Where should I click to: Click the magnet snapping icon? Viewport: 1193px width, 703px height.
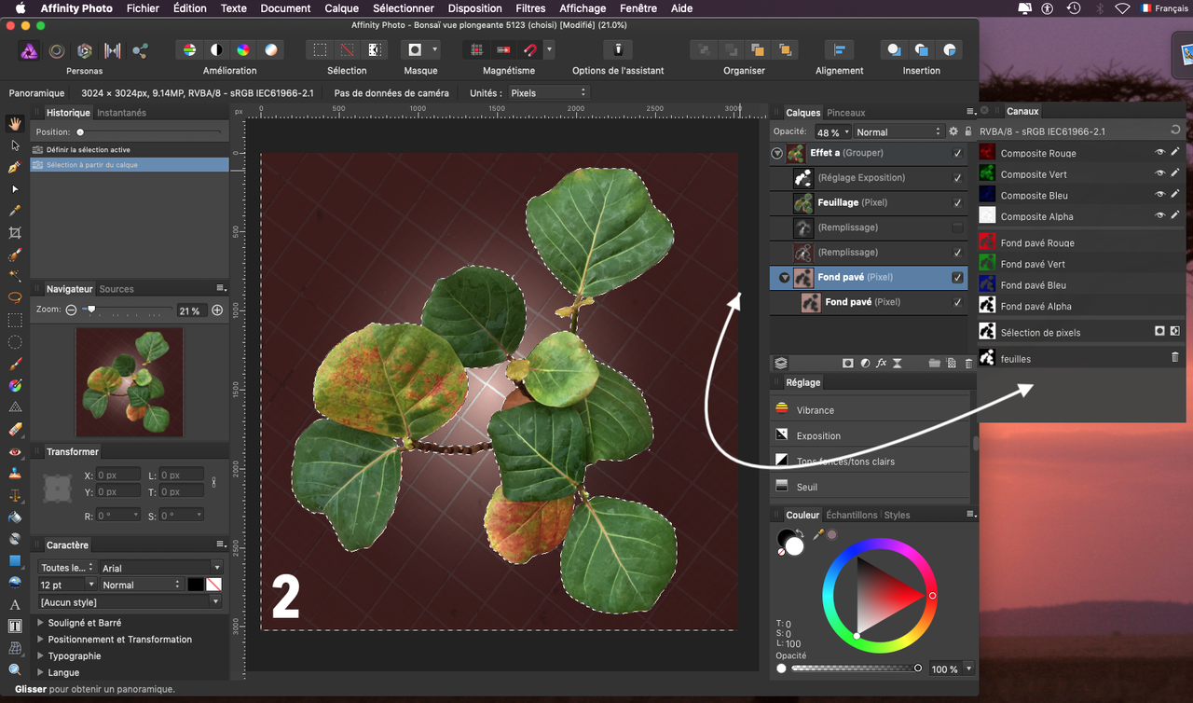pyautogui.click(x=530, y=50)
